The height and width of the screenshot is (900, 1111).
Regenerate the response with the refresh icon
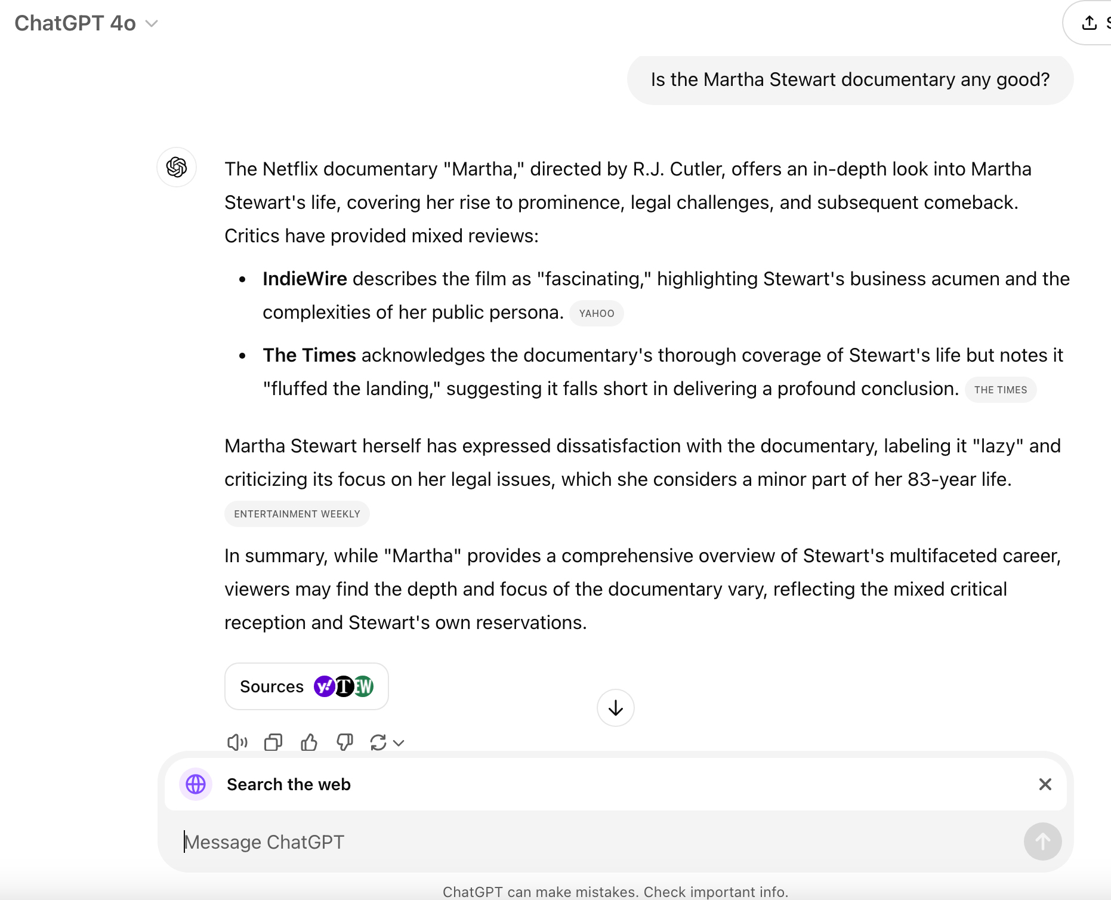point(378,742)
